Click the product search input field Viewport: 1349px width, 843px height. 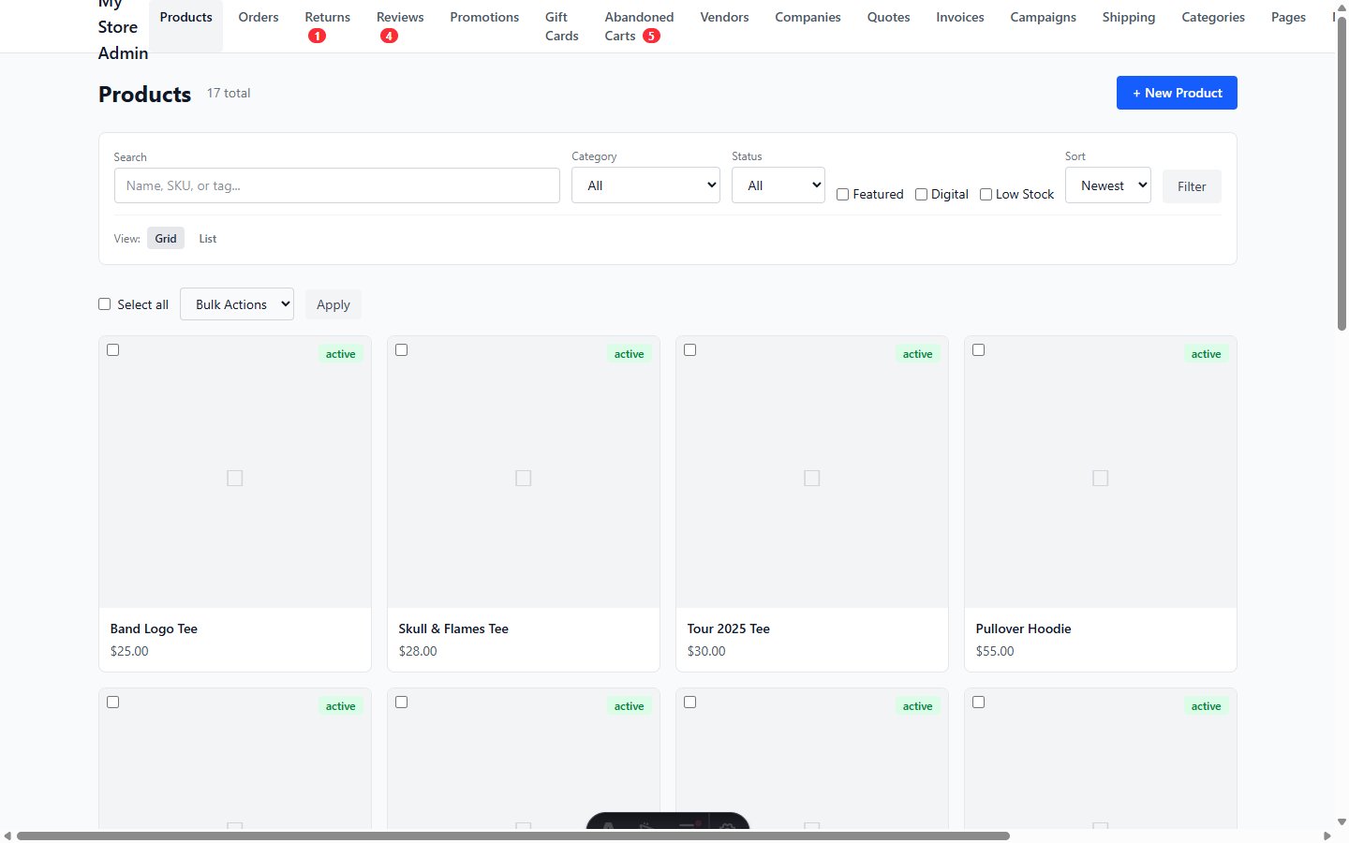[336, 185]
